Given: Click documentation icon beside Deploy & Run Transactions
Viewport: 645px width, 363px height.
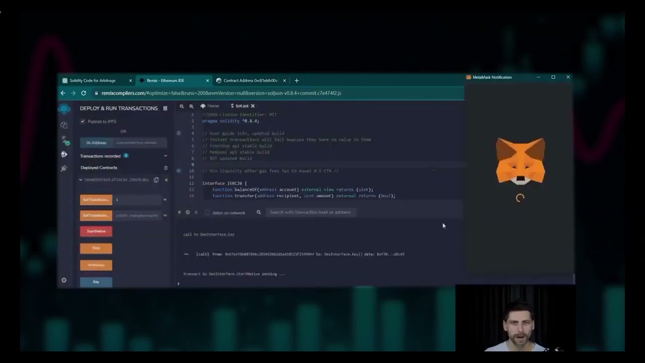Looking at the screenshot, I should click(x=165, y=108).
